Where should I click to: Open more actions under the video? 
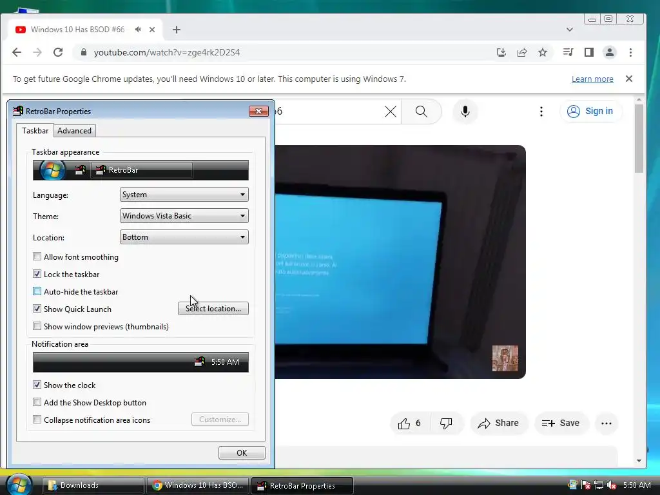[607, 423]
